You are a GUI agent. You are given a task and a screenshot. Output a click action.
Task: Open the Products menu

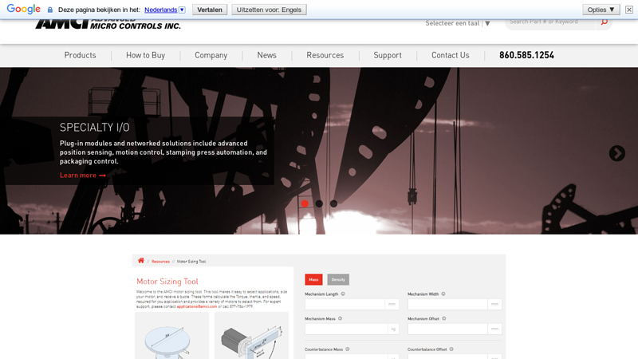click(80, 55)
